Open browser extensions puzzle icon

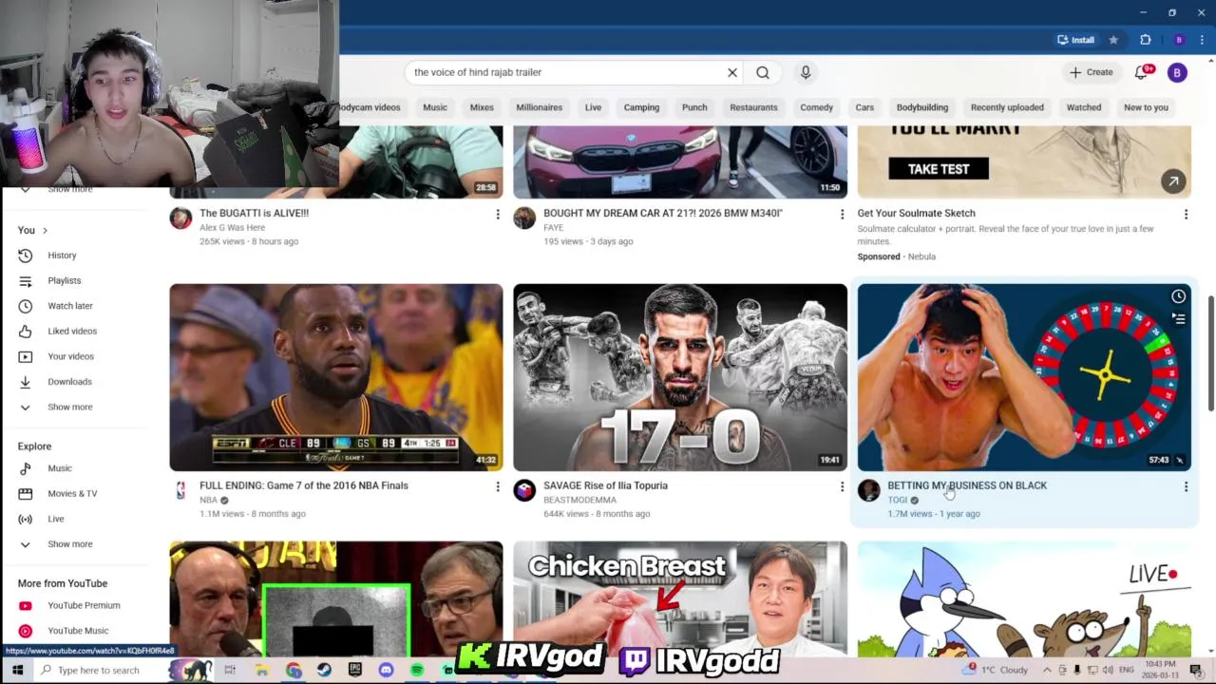1145,40
